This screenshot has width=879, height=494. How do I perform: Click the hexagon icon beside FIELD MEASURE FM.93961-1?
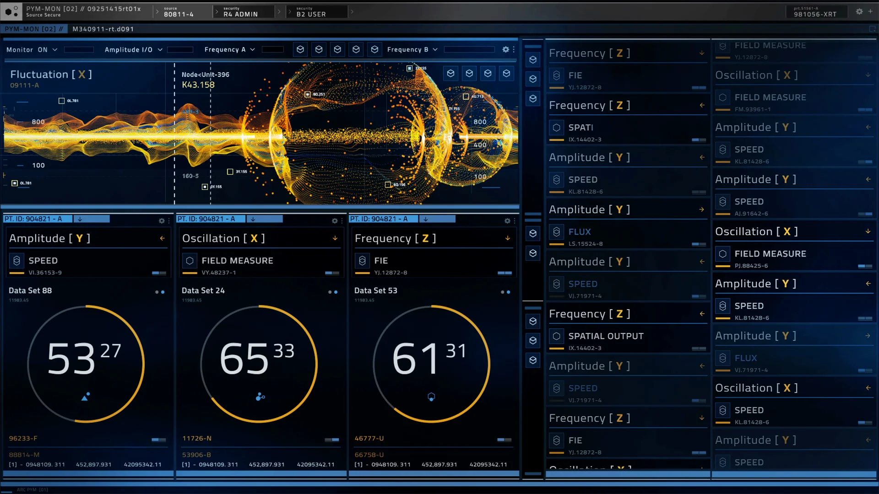coord(722,97)
